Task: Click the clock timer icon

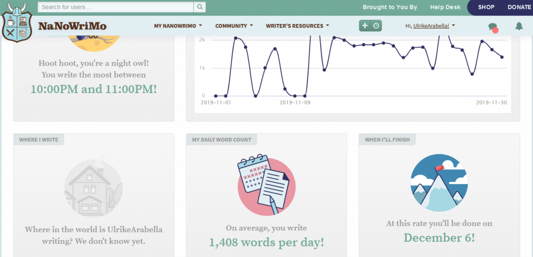Action: (376, 25)
